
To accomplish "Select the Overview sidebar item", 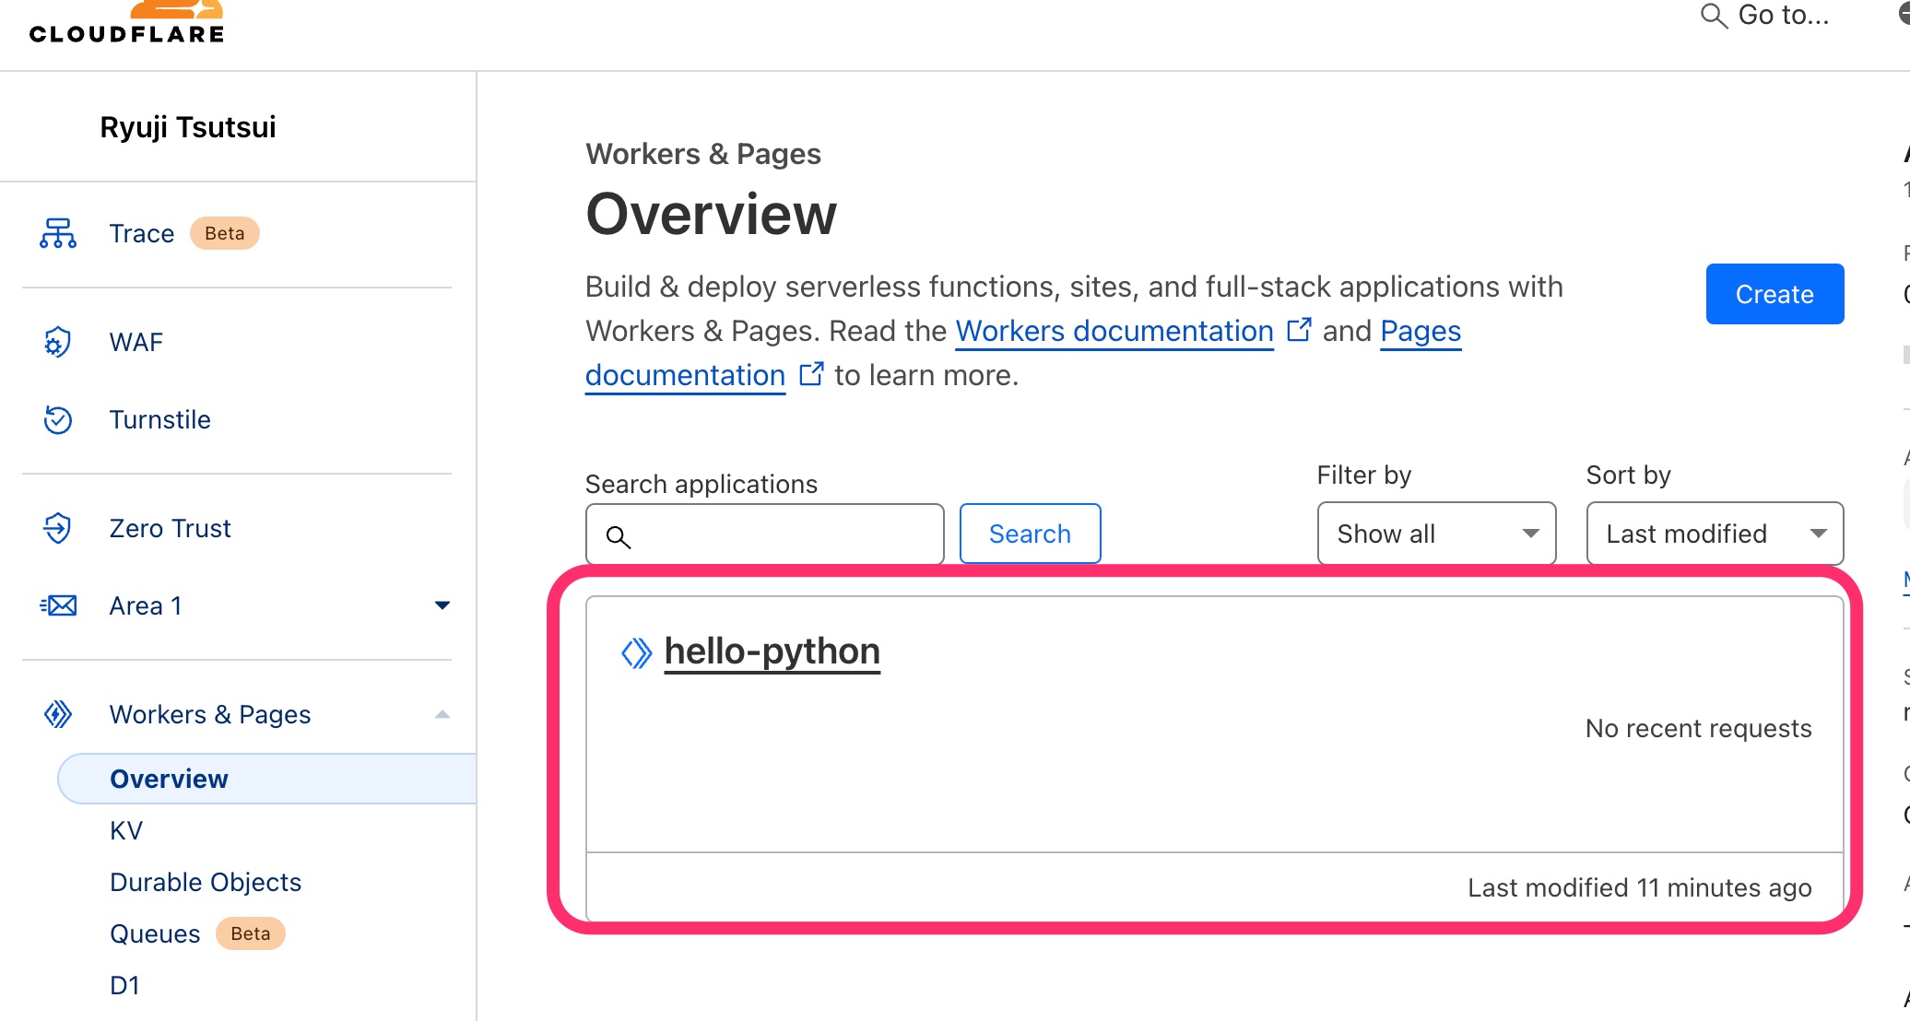I will [169, 779].
